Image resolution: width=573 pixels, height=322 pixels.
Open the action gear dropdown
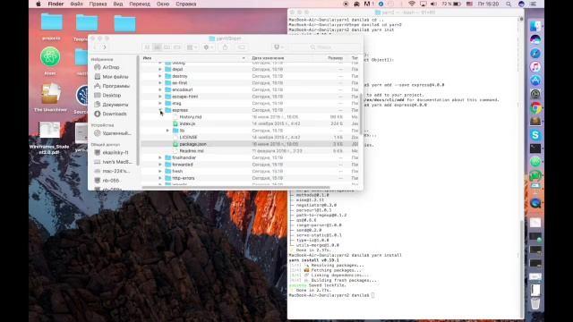(209, 47)
